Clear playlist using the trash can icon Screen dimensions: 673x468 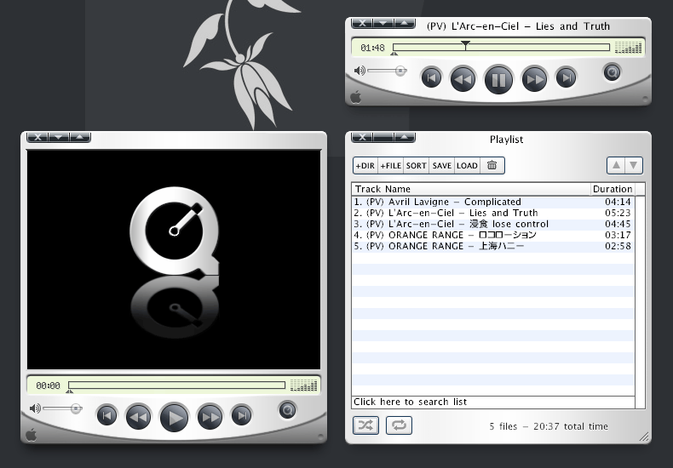point(492,165)
